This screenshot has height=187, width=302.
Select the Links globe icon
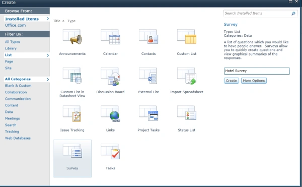point(110,113)
